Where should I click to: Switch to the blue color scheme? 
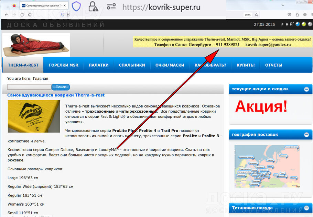point(298,24)
